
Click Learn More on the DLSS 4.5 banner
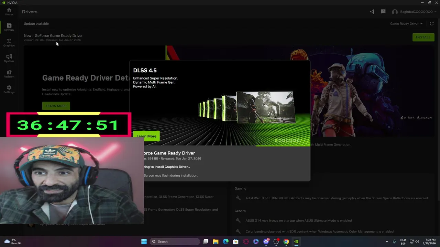coord(146,136)
